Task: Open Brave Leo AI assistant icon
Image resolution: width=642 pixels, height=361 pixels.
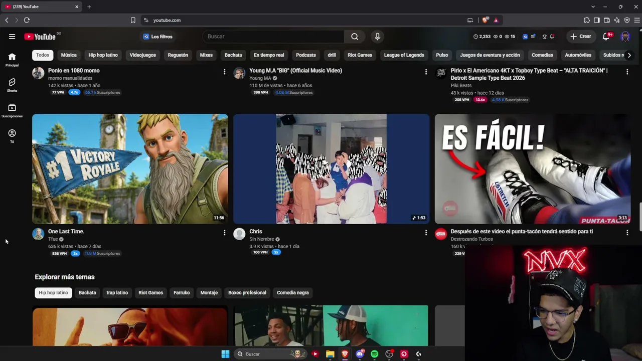Action: point(617,20)
